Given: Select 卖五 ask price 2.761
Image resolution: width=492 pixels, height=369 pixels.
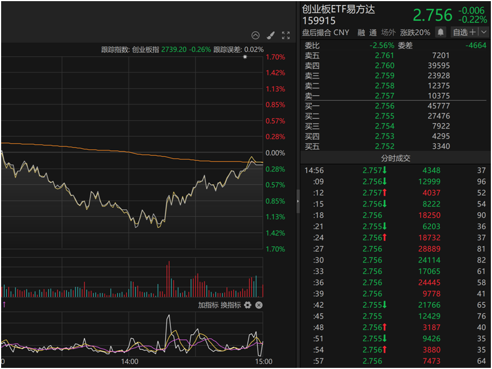Looking at the screenshot, I should coord(384,55).
